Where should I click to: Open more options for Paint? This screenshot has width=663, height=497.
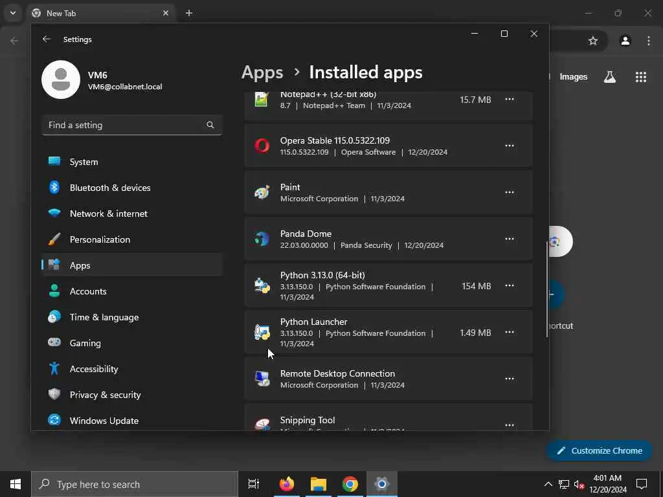pyautogui.click(x=510, y=192)
